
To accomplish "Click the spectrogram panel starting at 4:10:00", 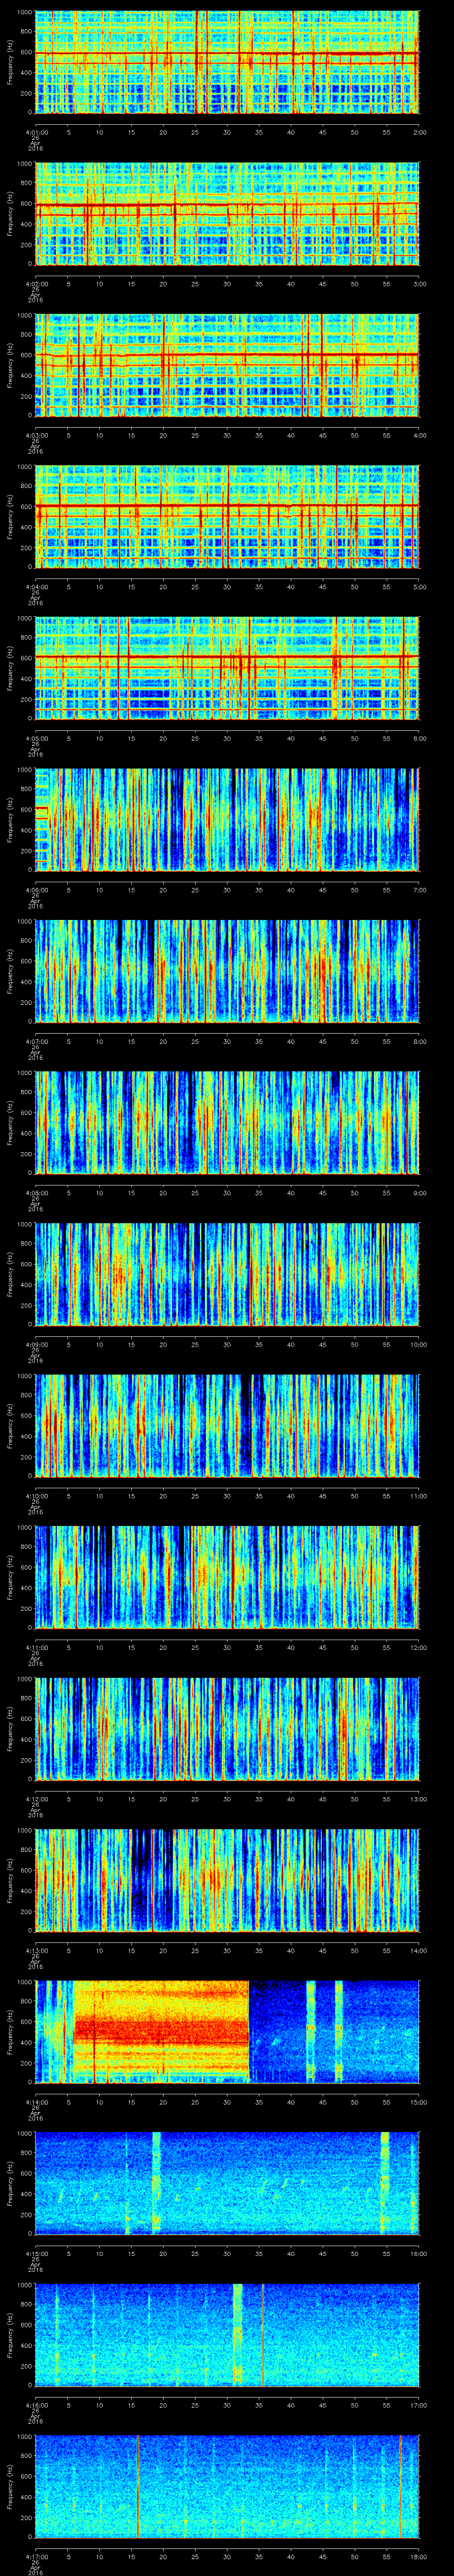I will point(227,1427).
